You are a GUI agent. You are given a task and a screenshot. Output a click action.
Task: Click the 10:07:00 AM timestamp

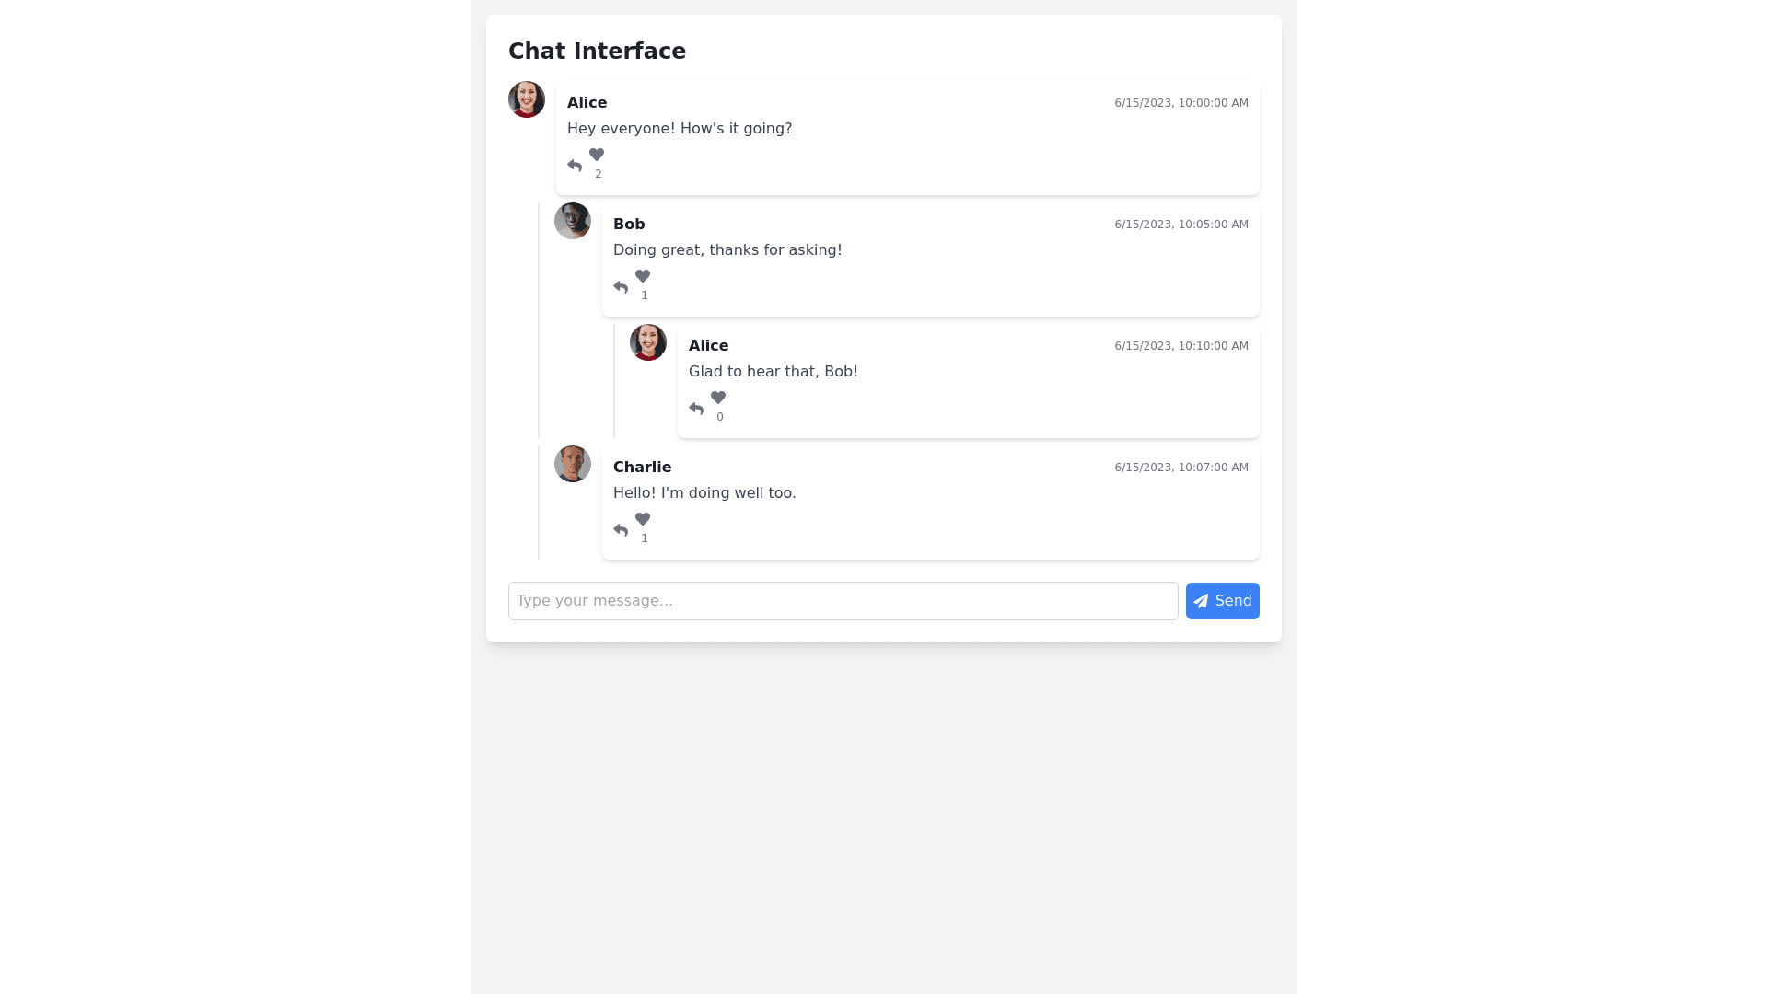tap(1181, 468)
